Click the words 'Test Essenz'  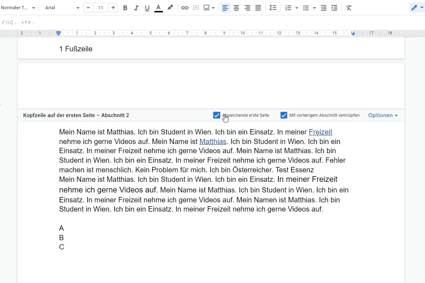(x=295, y=170)
